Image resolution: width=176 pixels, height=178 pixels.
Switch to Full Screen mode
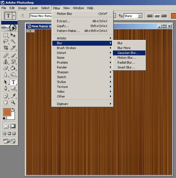pyautogui.click(x=14, y=133)
